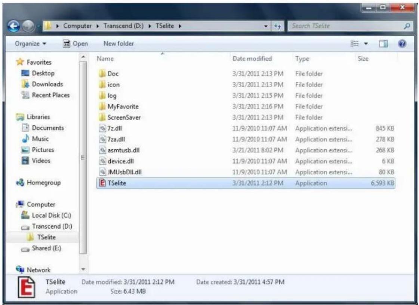Select Network in navigation pane

[38, 270]
